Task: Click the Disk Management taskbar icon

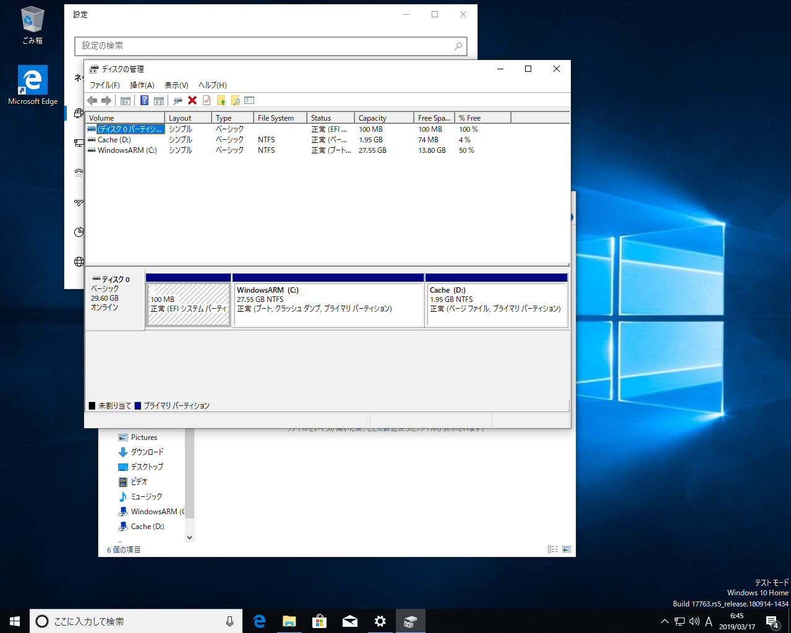Action: [410, 621]
